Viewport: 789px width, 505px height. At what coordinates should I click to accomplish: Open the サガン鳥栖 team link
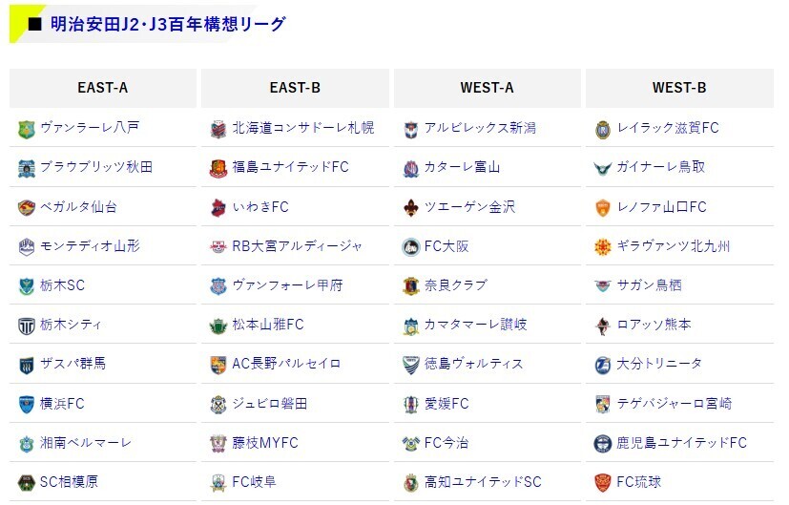point(650,285)
